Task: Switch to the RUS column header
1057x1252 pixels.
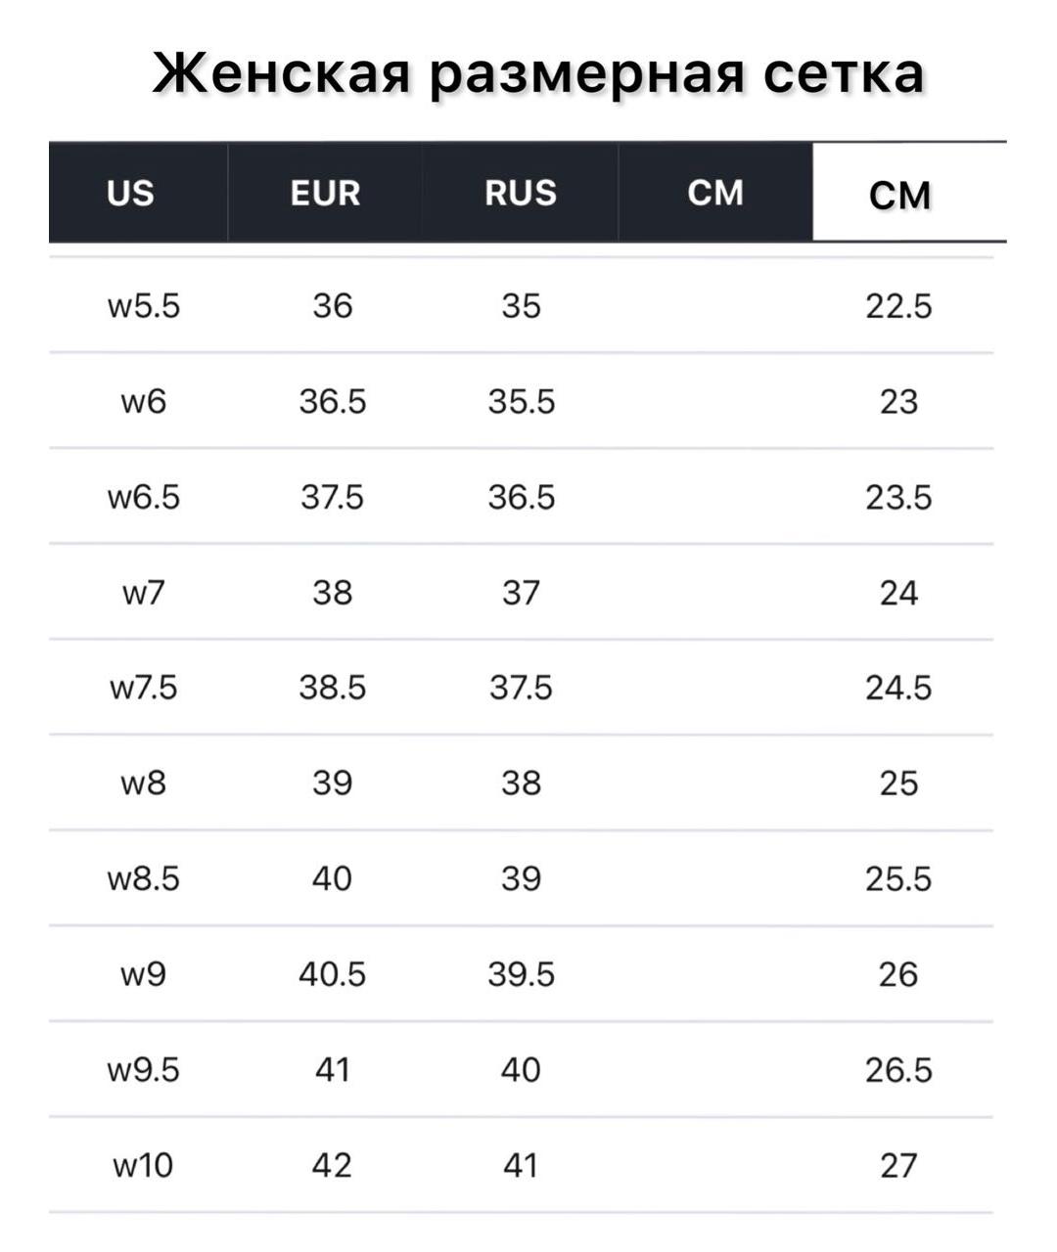Action: pos(521,193)
